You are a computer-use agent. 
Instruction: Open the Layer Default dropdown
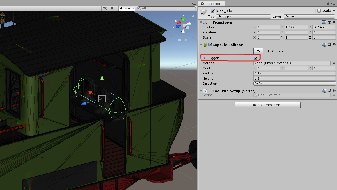[x=309, y=16]
